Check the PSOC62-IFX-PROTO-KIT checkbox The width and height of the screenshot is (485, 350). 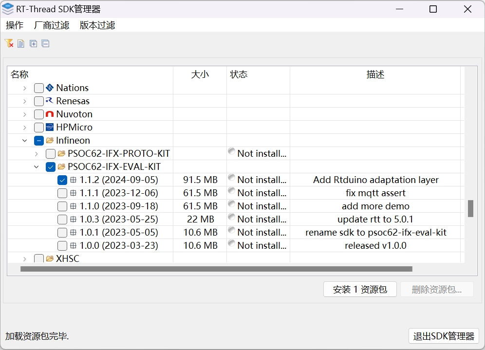coord(51,154)
